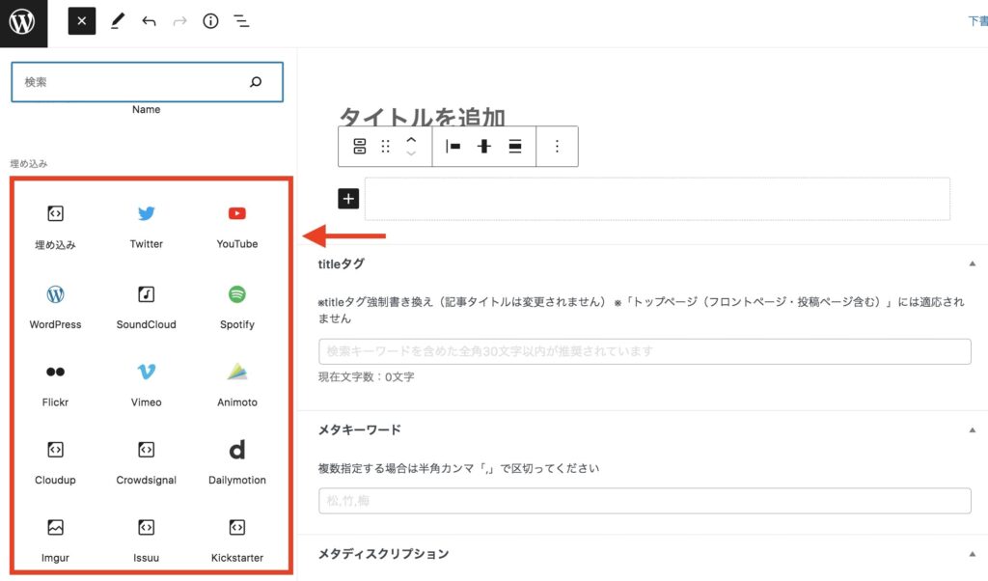Insert the Imgur embed block
The height and width of the screenshot is (581, 988).
(x=55, y=540)
